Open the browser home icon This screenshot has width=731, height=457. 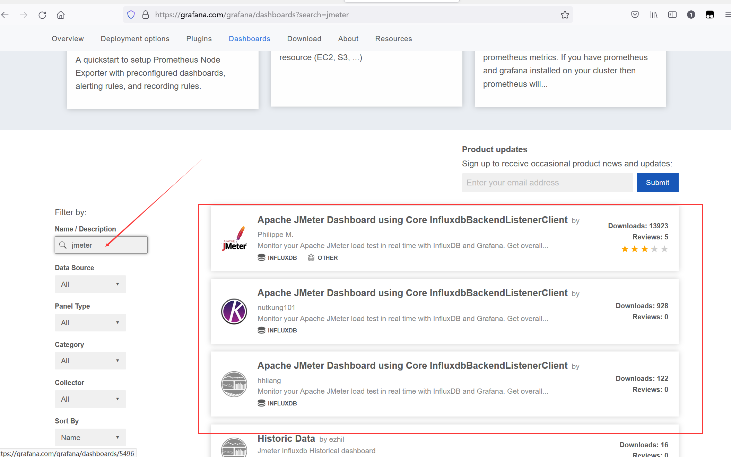click(61, 15)
